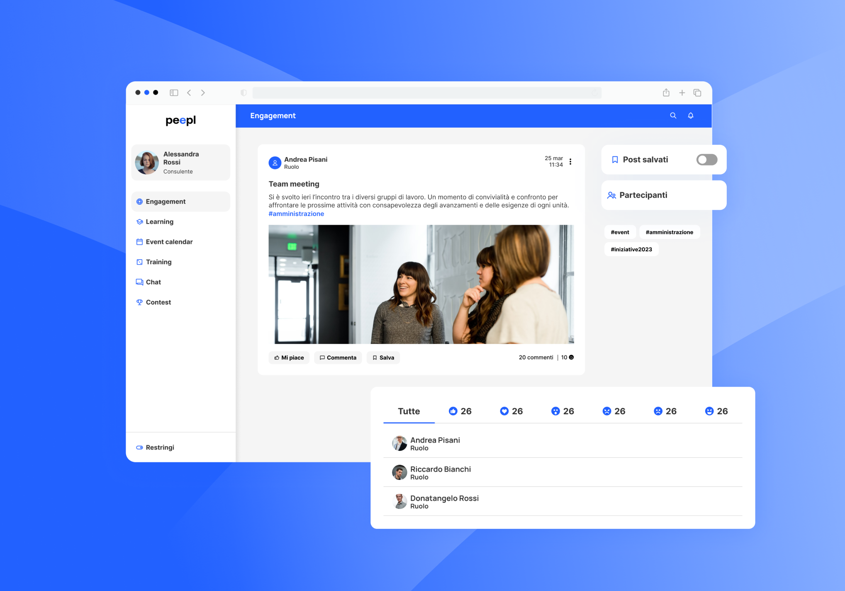Click the search magnifier icon in header
Viewport: 845px width, 591px height.
click(673, 116)
